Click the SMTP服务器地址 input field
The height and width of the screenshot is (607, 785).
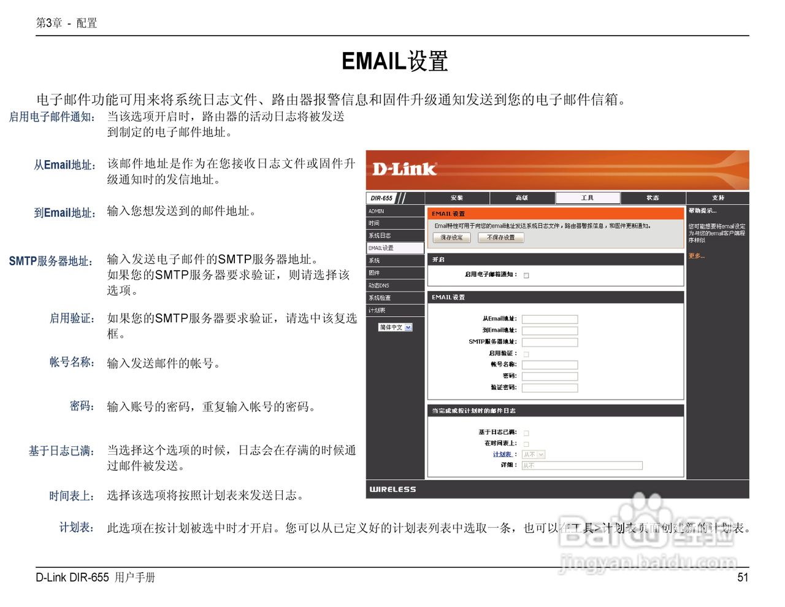pos(549,342)
